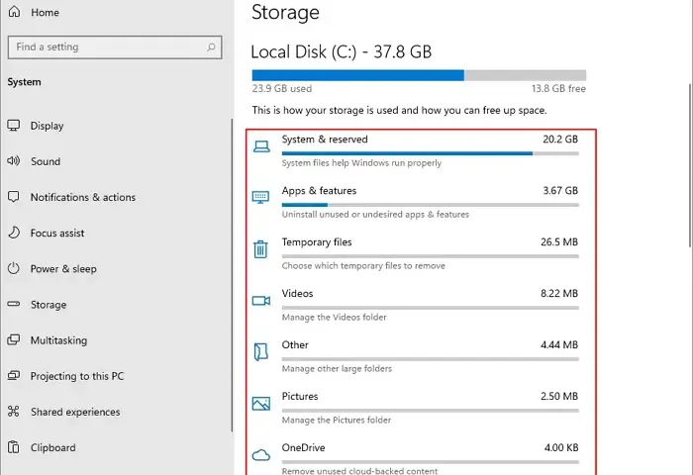Open Multitasking settings
693x475 pixels.
(x=58, y=340)
